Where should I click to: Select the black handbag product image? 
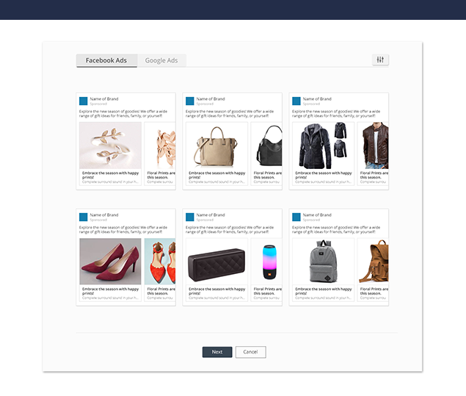(266, 145)
